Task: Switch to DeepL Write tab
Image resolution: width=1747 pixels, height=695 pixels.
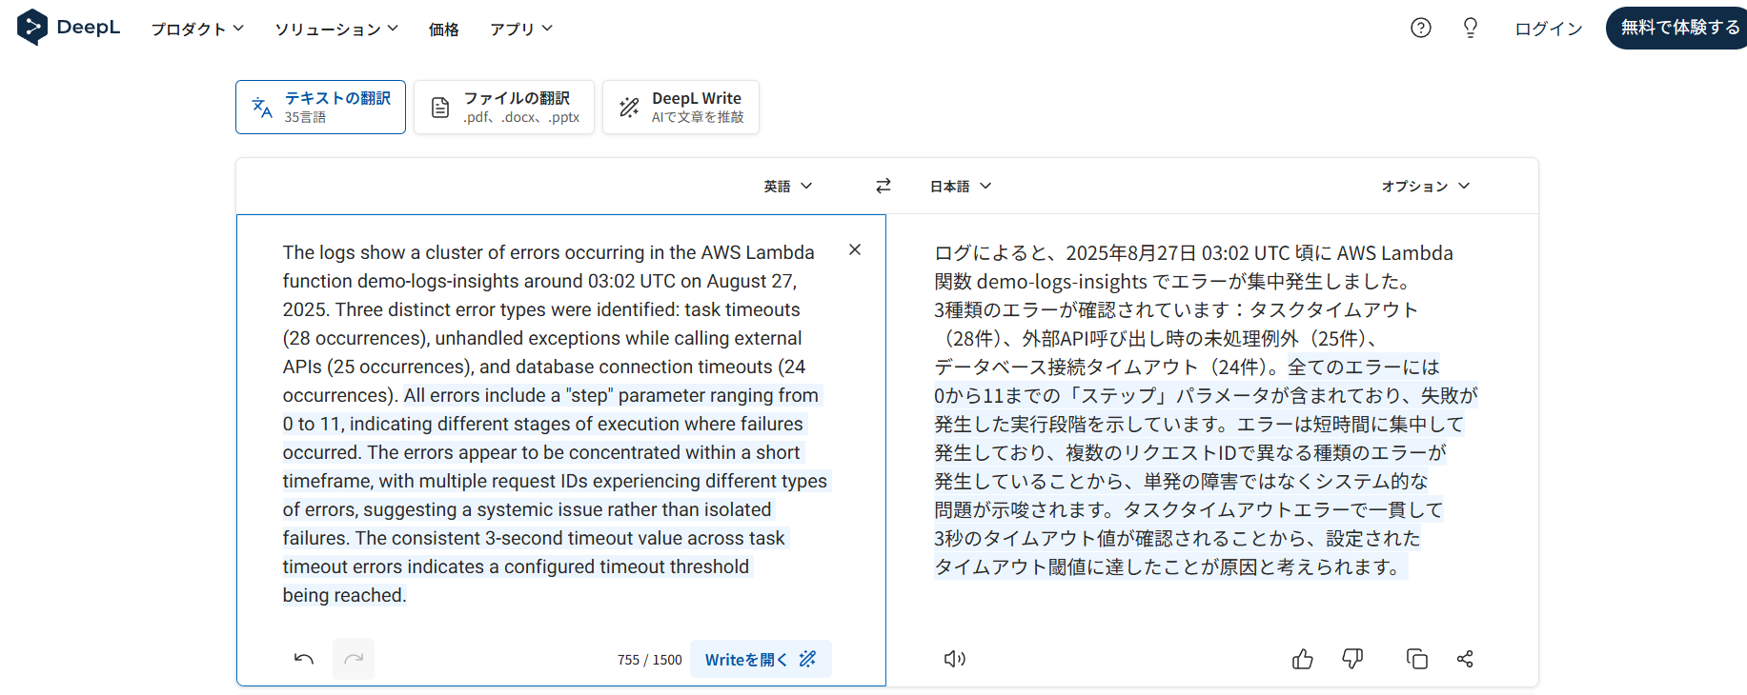Action: coord(681,107)
